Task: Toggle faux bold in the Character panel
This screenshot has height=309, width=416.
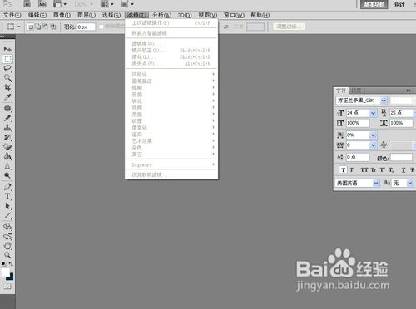Action: [344, 169]
